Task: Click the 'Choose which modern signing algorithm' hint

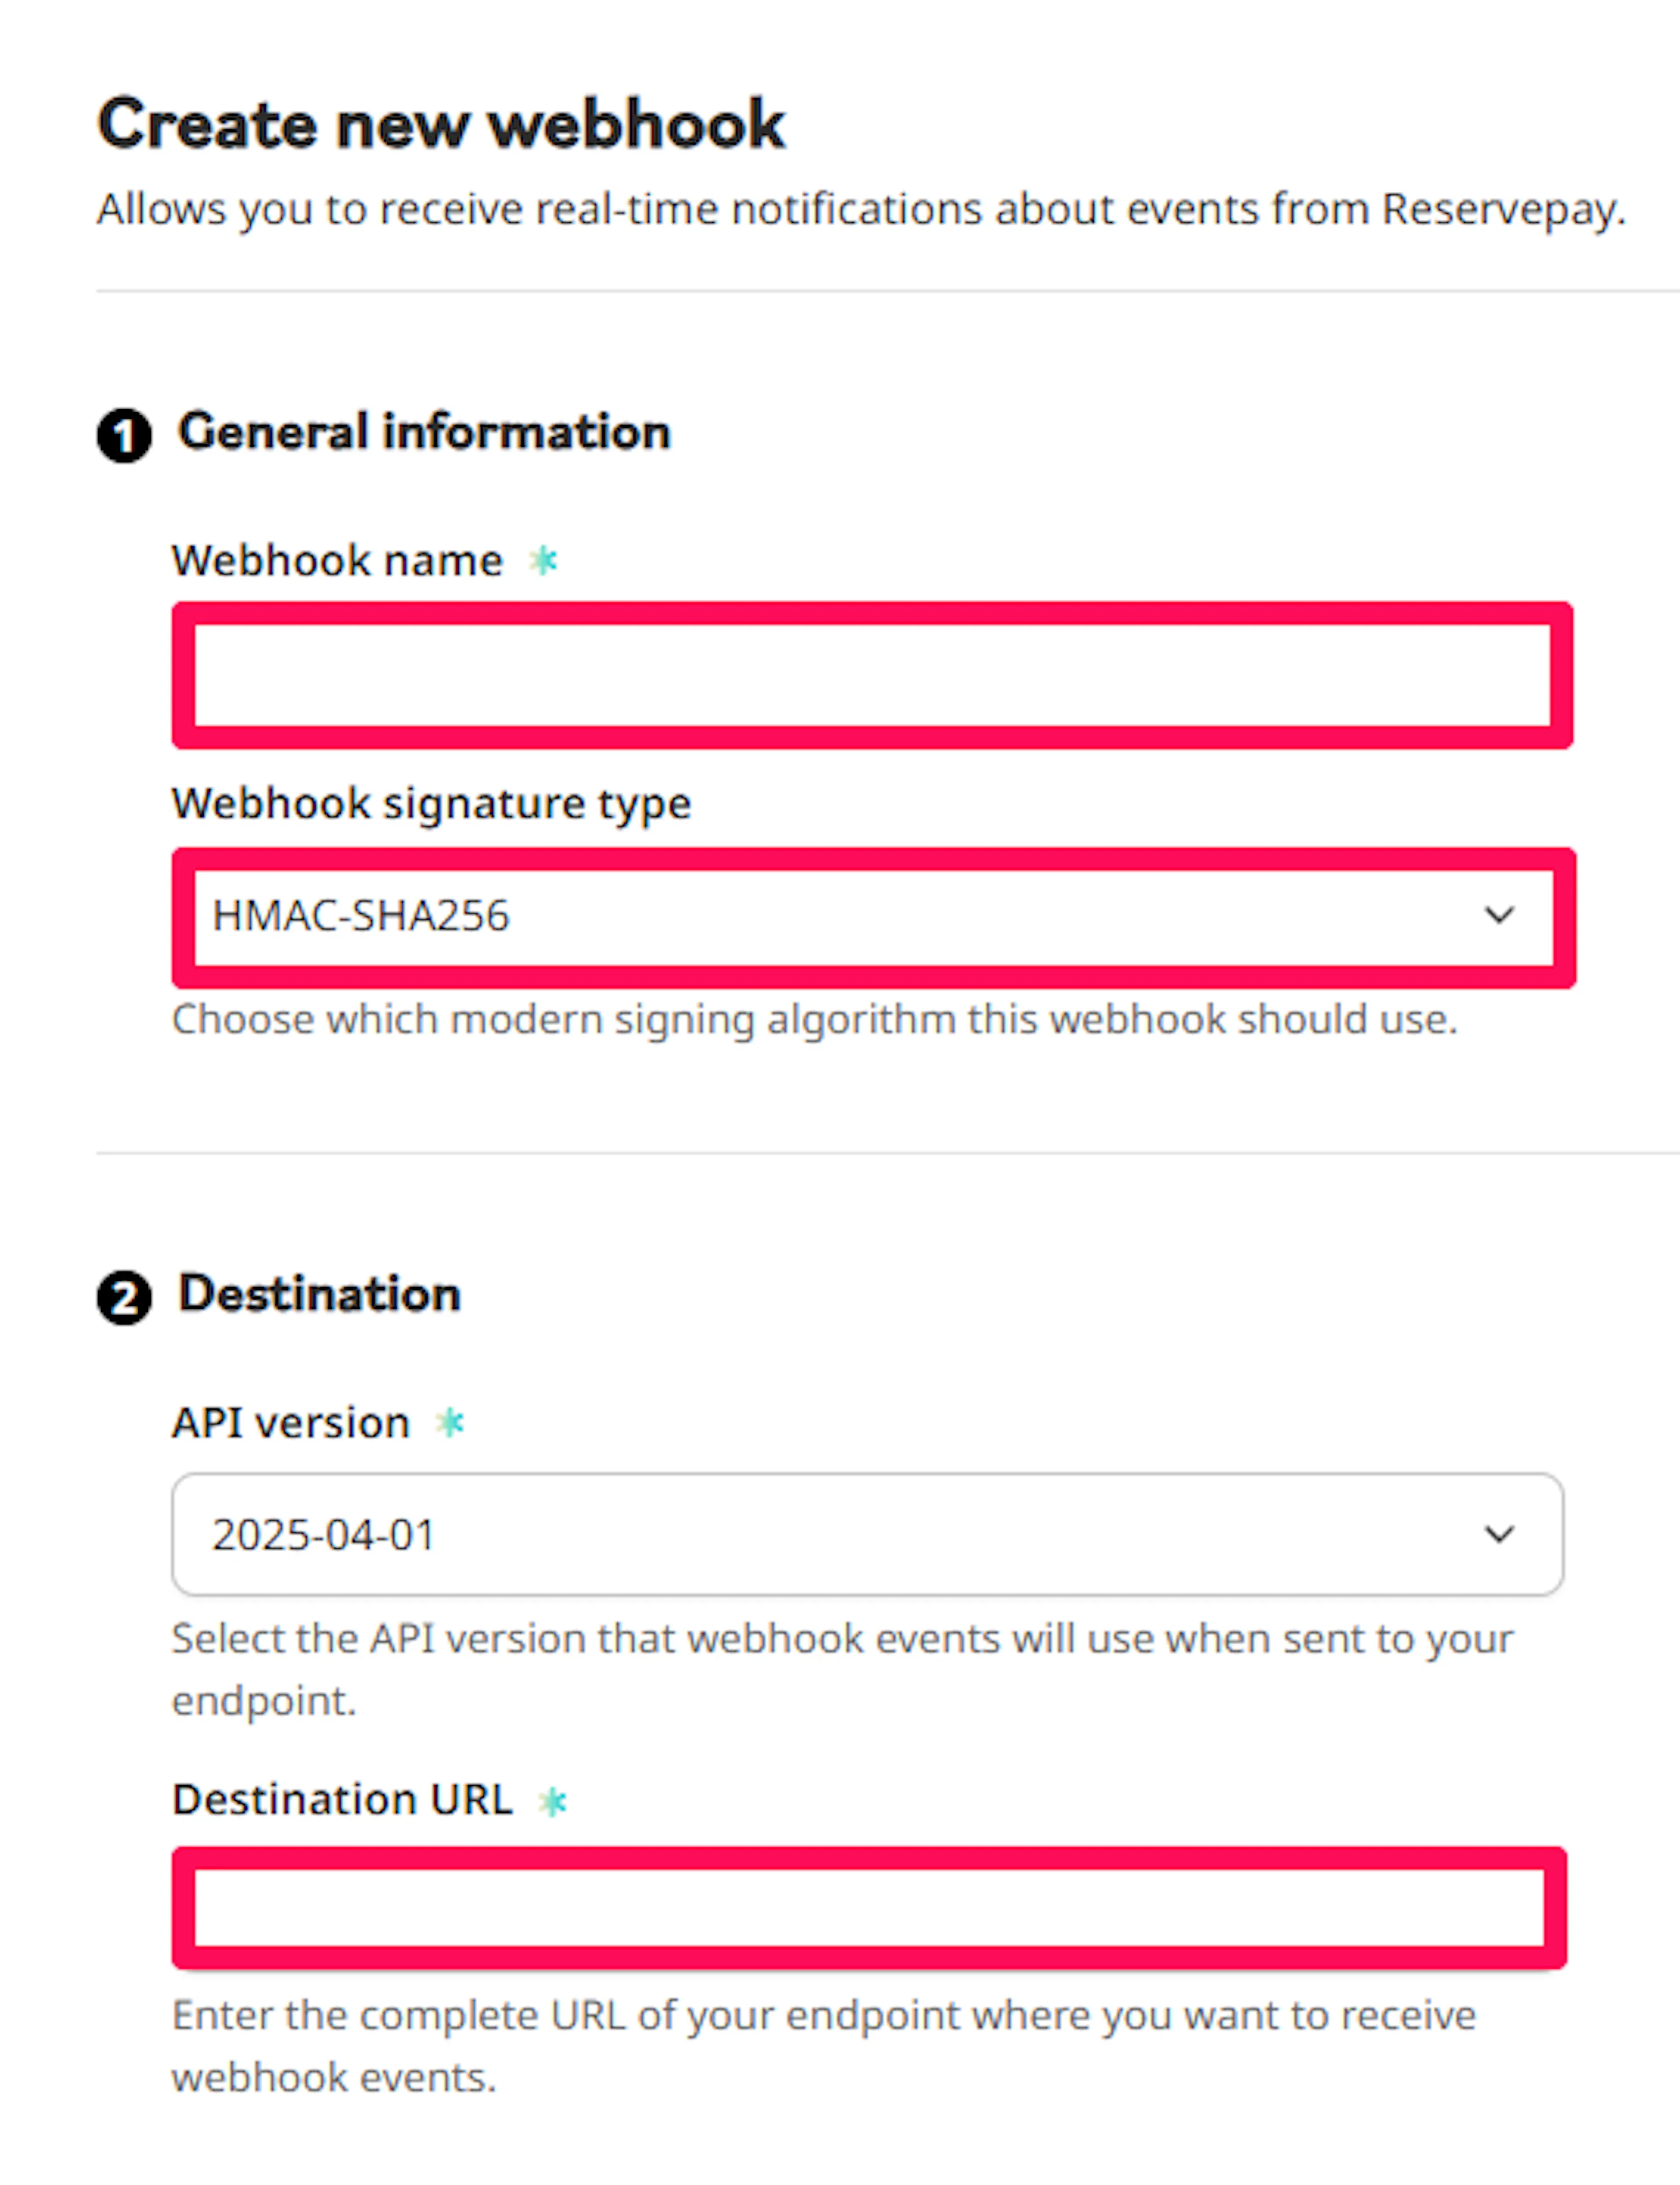Action: pyautogui.click(x=815, y=1019)
